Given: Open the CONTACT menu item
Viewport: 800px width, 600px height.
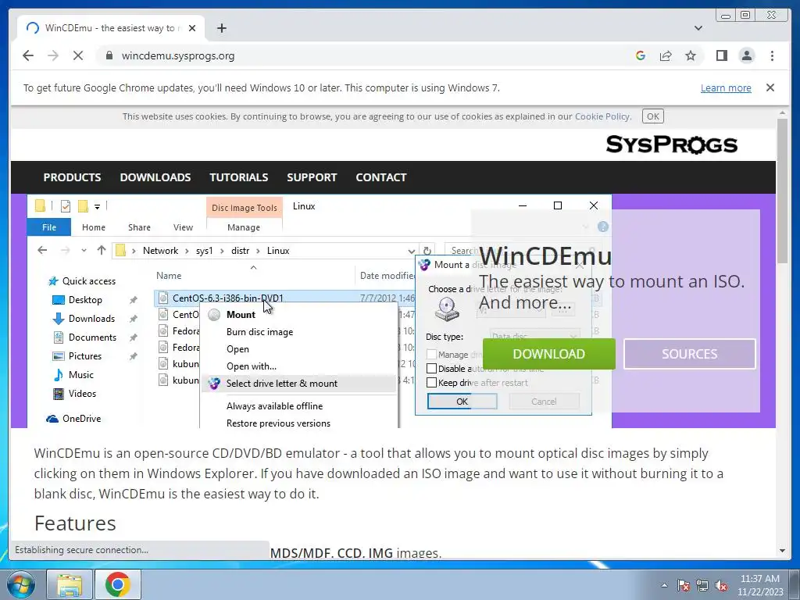Looking at the screenshot, I should coord(381,177).
